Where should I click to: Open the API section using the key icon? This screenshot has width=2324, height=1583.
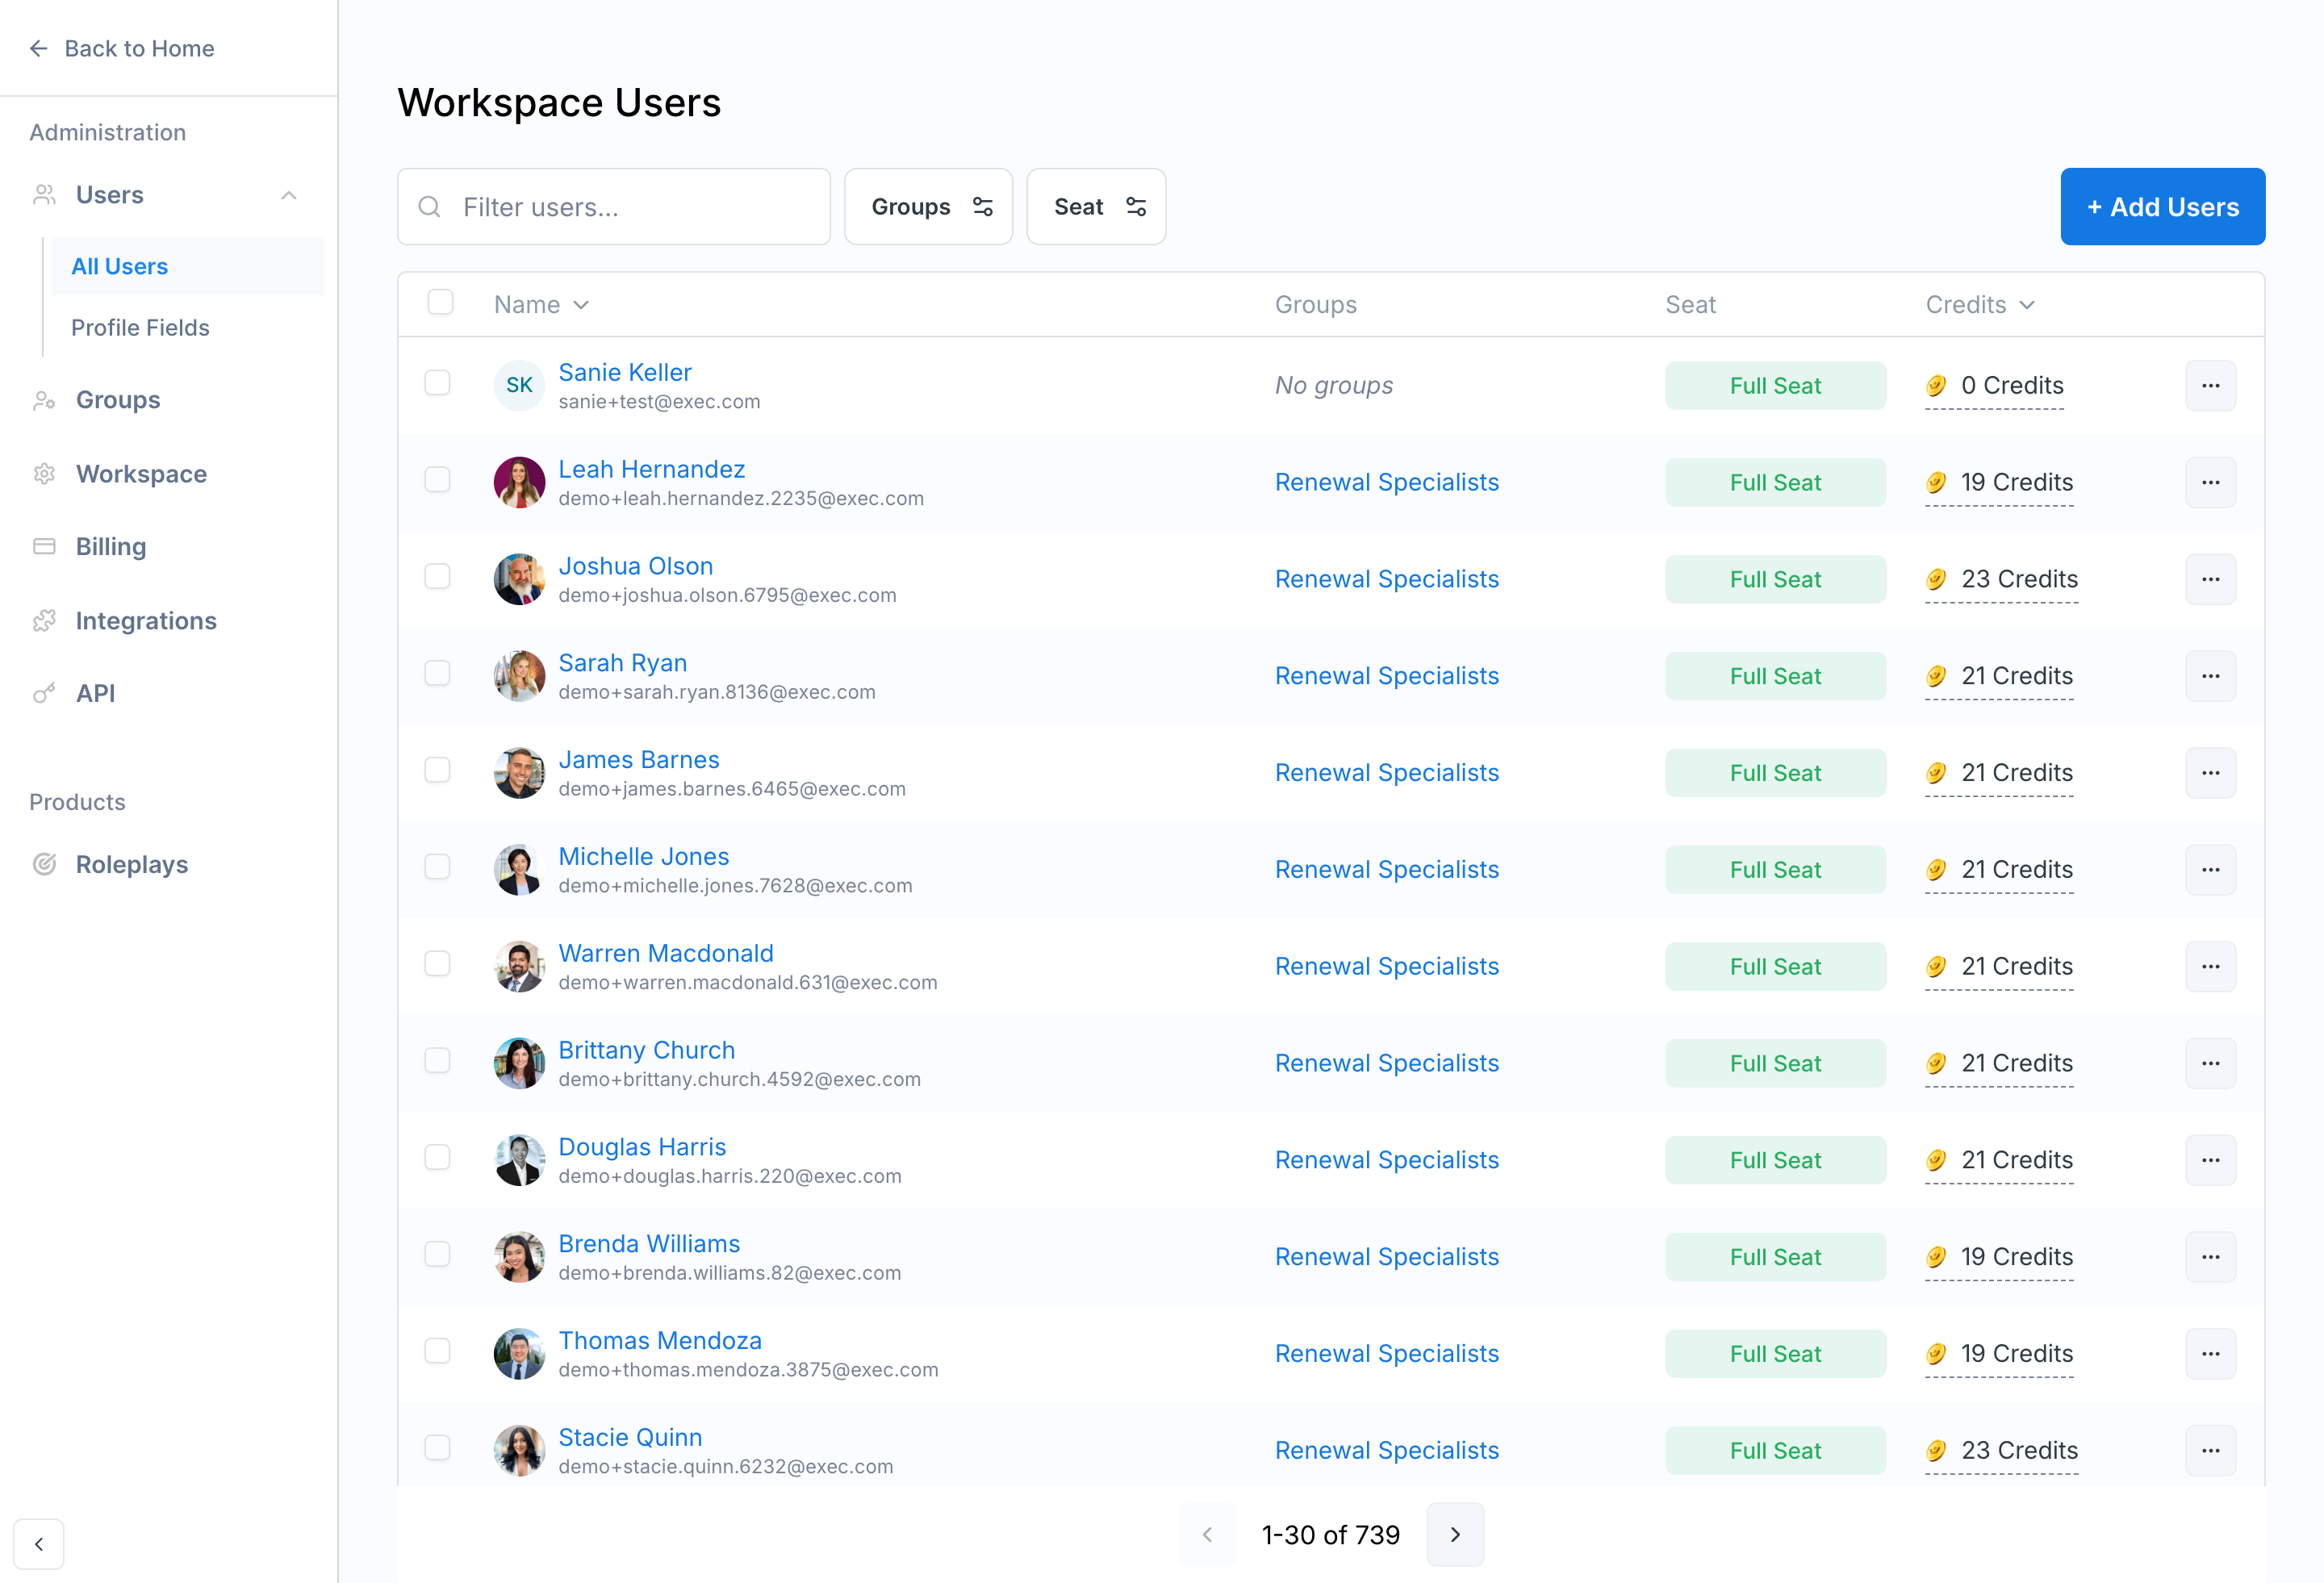click(45, 693)
